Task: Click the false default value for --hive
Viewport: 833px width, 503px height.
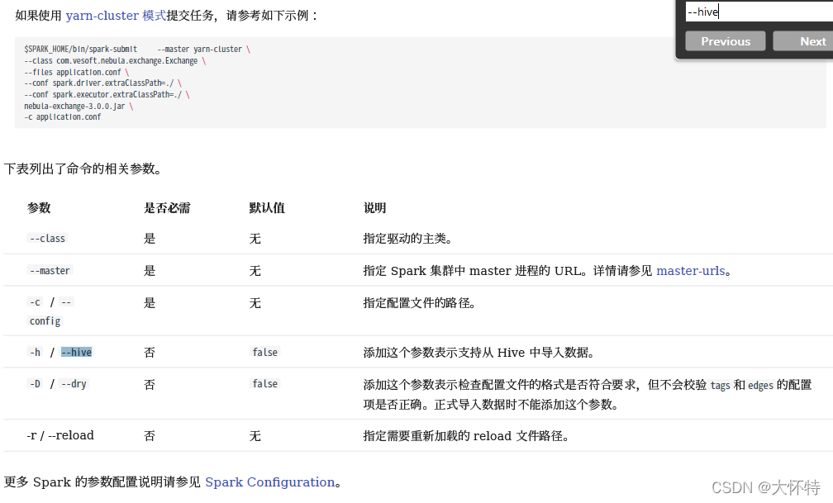Action: pyautogui.click(x=264, y=352)
